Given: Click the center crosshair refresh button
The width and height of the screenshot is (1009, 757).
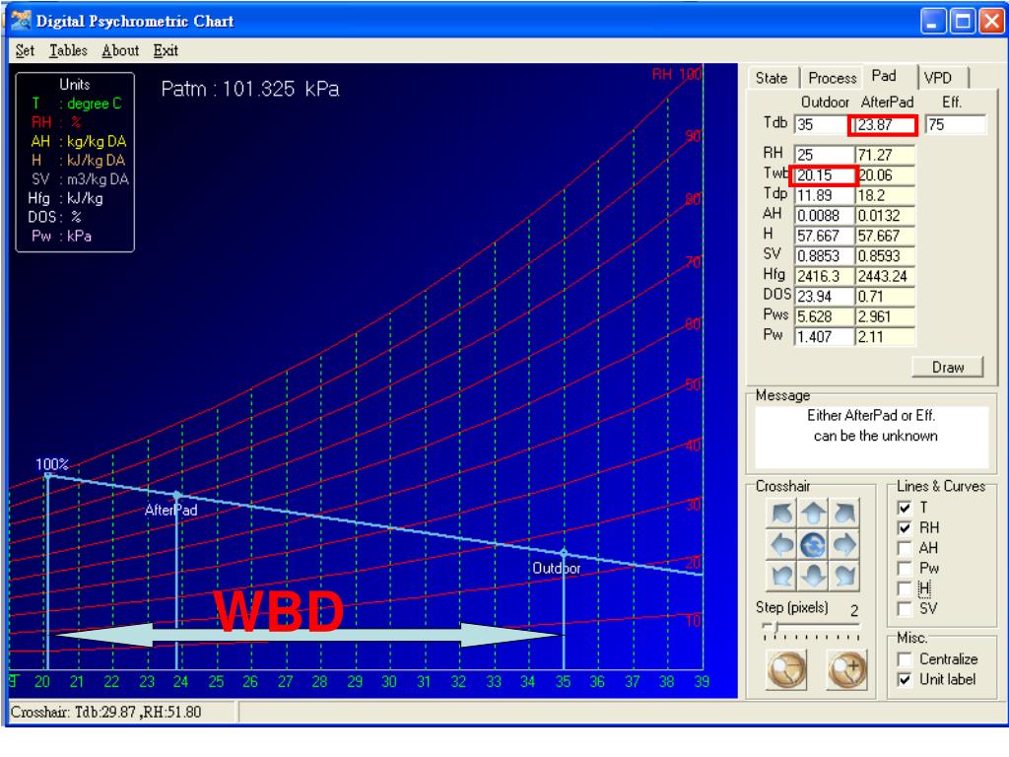Looking at the screenshot, I should [813, 545].
